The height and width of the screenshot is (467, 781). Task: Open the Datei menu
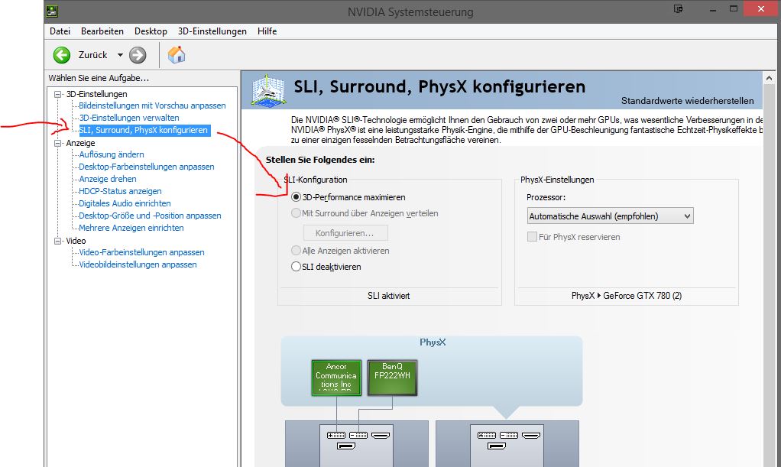pos(60,31)
